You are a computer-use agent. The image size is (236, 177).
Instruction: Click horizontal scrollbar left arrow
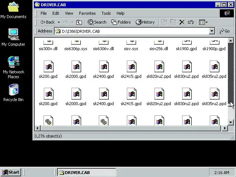pos(37,128)
